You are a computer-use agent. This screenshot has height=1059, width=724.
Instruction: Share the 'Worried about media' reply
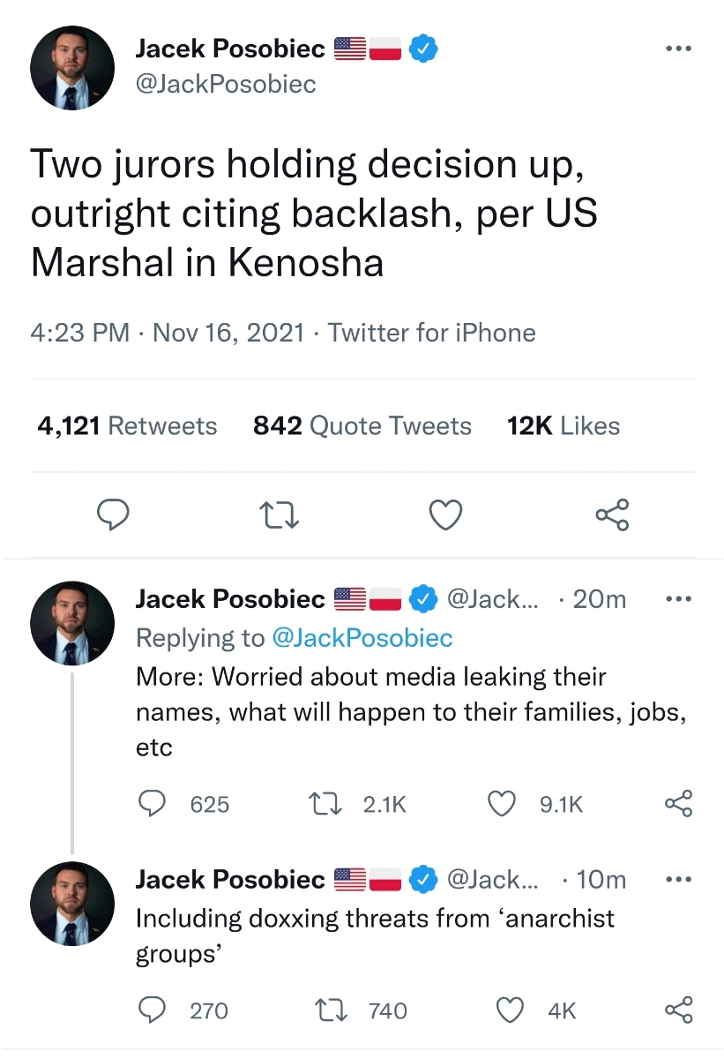677,803
